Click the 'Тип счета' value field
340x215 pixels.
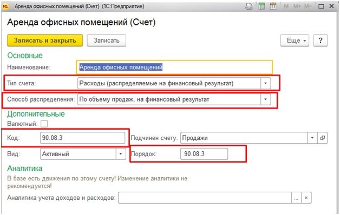click(169, 83)
